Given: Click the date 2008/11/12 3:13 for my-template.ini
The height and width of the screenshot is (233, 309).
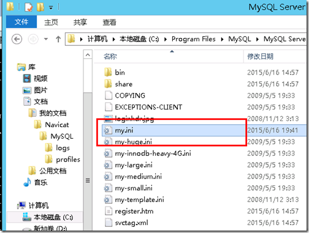Looking at the screenshot, I should (273, 199).
